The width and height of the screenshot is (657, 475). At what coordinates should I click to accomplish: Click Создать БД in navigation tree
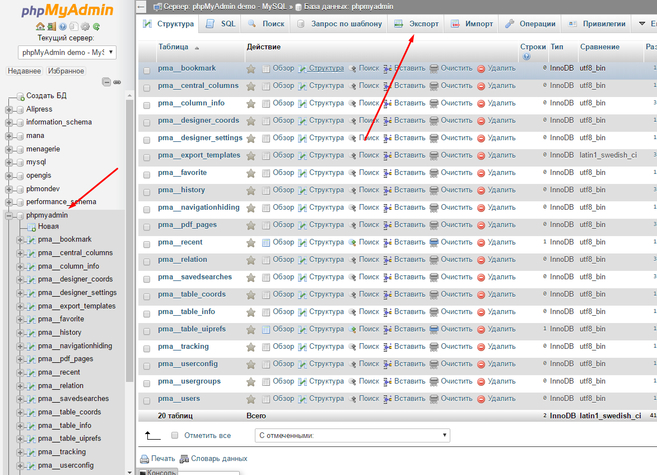[46, 96]
